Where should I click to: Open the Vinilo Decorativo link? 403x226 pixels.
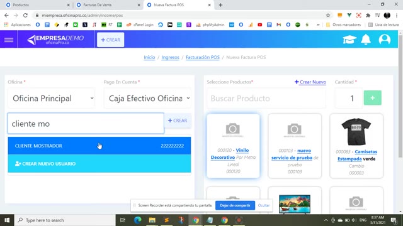[x=230, y=154]
